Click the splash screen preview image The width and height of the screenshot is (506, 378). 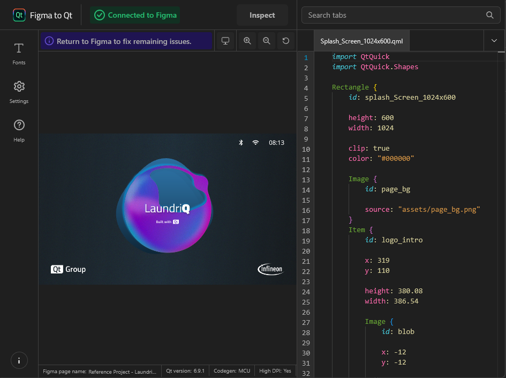click(167, 209)
